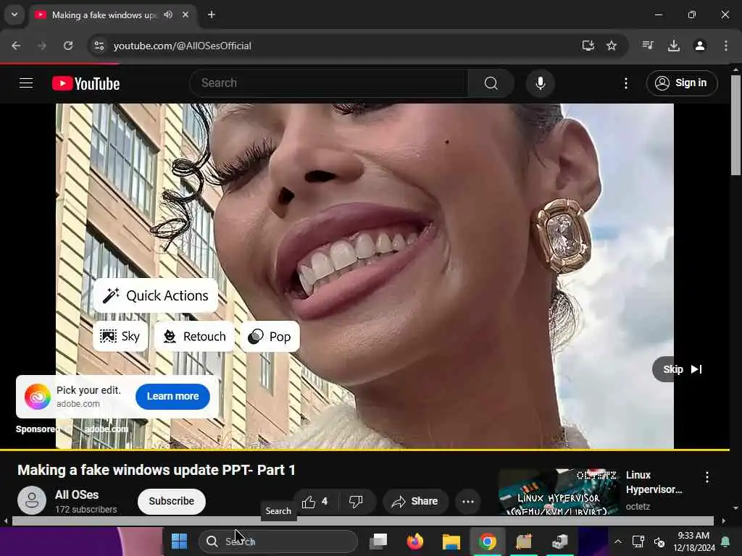Click page scrollbar right arrow

click(723, 521)
